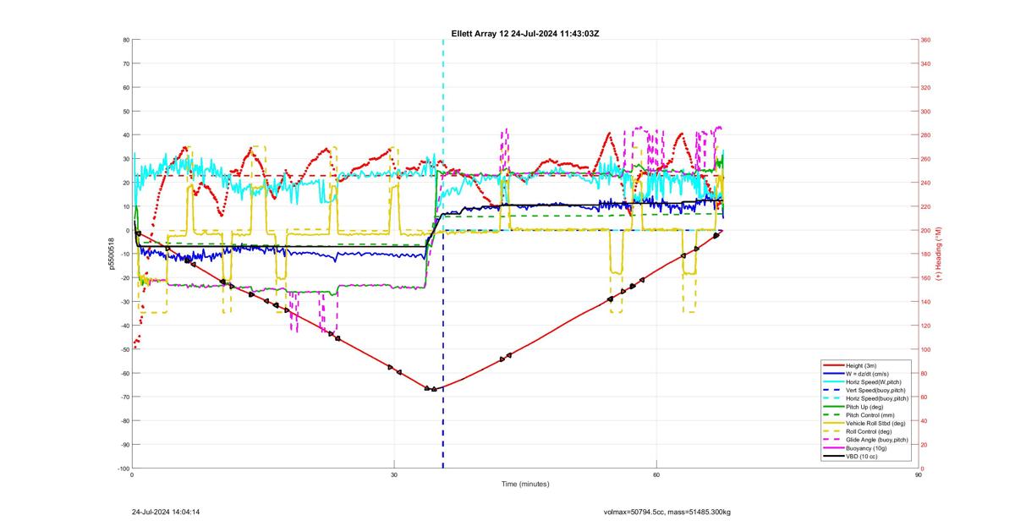1015x526 pixels.
Task: Click the plot title 'Ellett Array 12 24-Jul-2024 11:43:03Z'
Action: [x=525, y=33]
